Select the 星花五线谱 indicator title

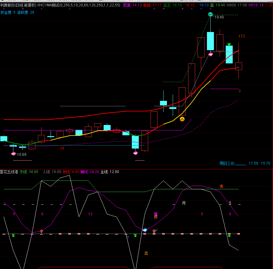pyautogui.click(x=9, y=172)
